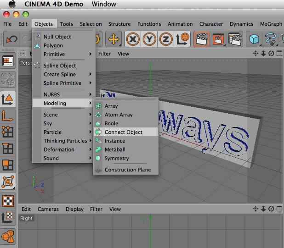Expand the Scene submenu
Screen dimensions: 284x248
[63, 115]
